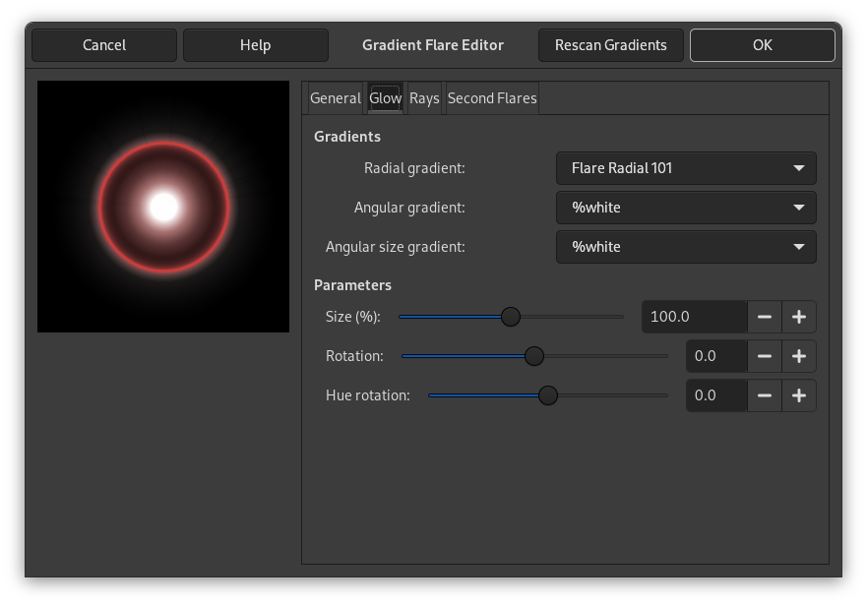Image resolution: width=867 pixels, height=605 pixels.
Task: Confirm changes with the OK button
Action: pyautogui.click(x=762, y=44)
